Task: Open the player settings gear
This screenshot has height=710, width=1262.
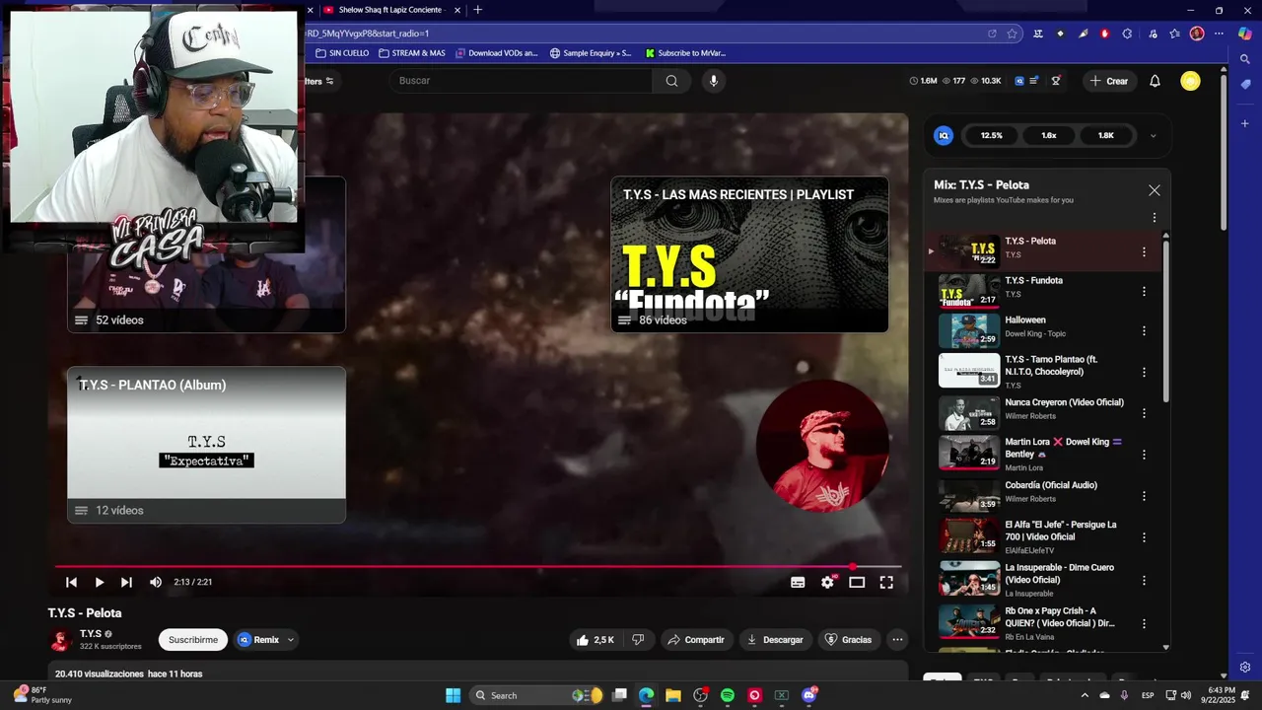Action: click(827, 582)
